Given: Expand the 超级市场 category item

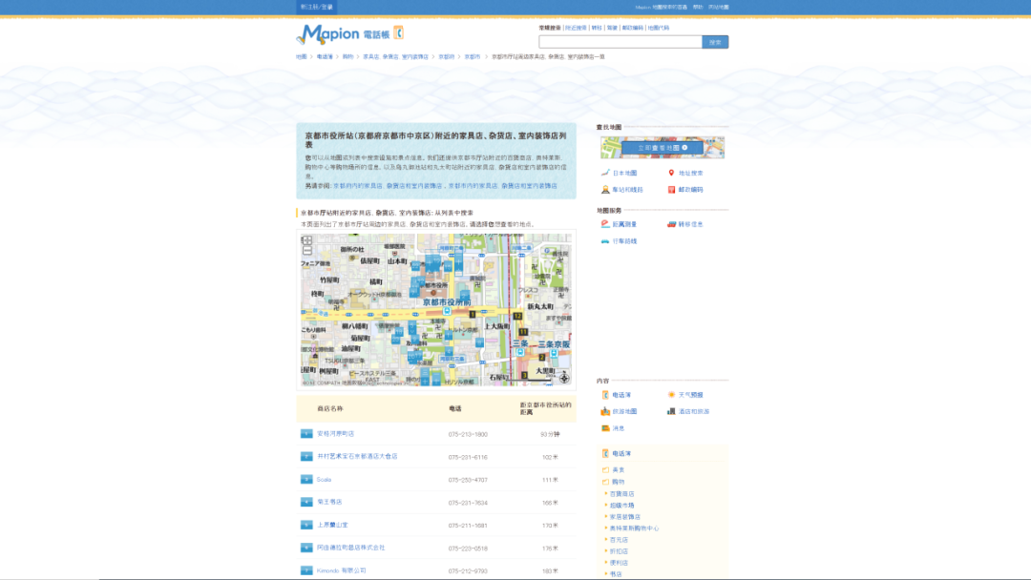Looking at the screenshot, I should pos(622,506).
